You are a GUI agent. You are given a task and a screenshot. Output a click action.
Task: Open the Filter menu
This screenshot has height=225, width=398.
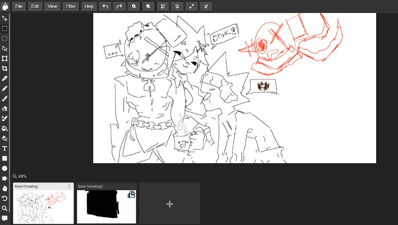pos(71,6)
